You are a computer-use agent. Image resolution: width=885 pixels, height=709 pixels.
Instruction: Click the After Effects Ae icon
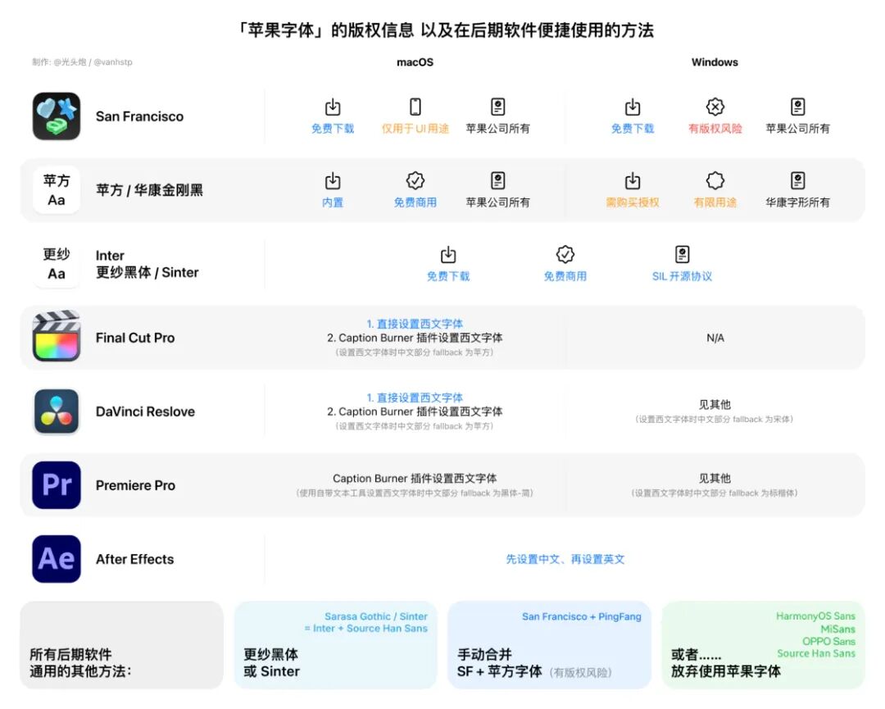(57, 559)
